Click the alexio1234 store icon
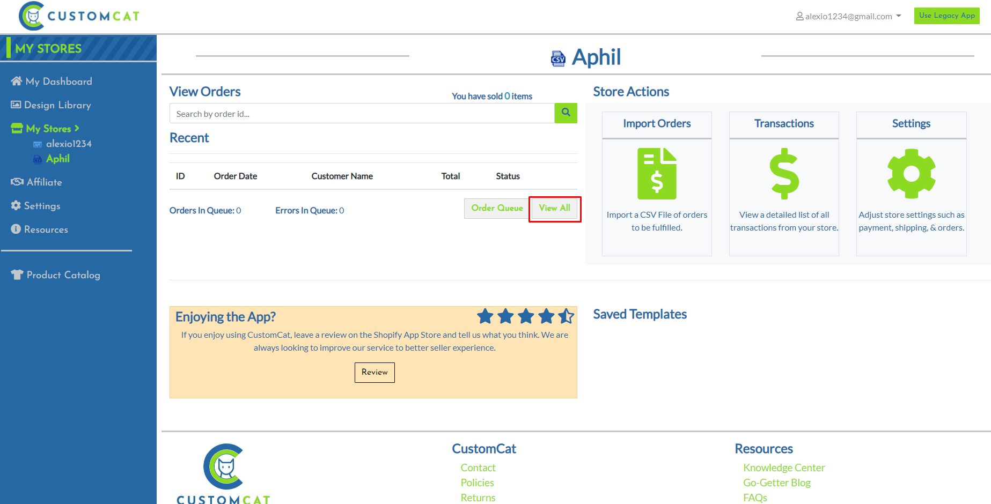The height and width of the screenshot is (504, 991). (38, 144)
